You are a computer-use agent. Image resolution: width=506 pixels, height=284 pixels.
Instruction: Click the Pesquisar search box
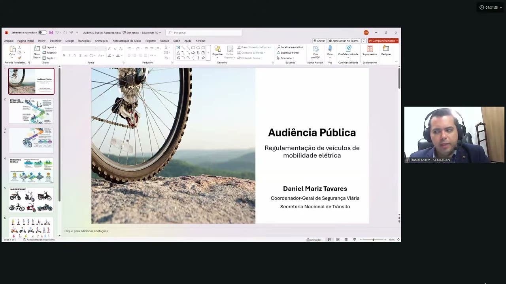(204, 33)
